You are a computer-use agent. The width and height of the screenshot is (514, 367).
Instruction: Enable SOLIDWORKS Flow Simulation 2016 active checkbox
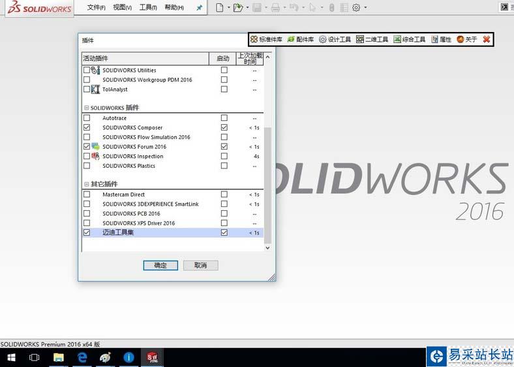(87, 137)
